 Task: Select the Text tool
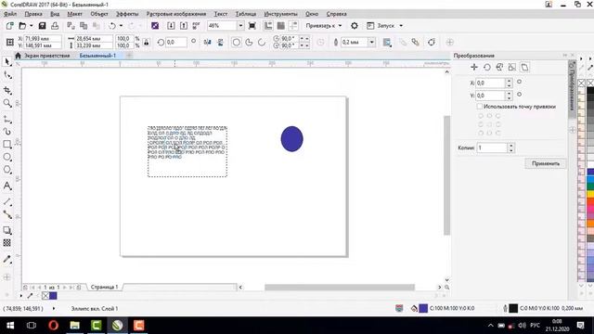coord(7,186)
